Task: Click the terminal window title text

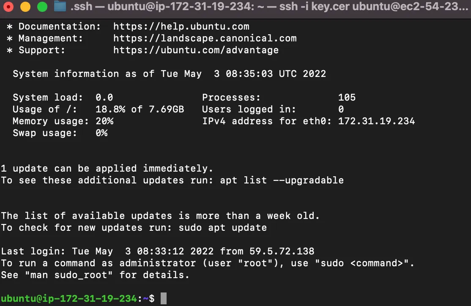Action: coord(269,6)
